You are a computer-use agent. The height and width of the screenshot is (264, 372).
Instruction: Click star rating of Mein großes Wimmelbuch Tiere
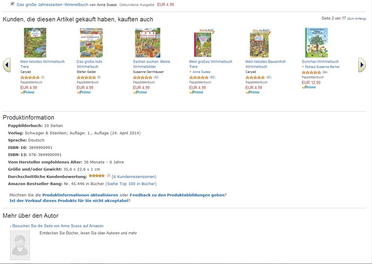pos(199,77)
